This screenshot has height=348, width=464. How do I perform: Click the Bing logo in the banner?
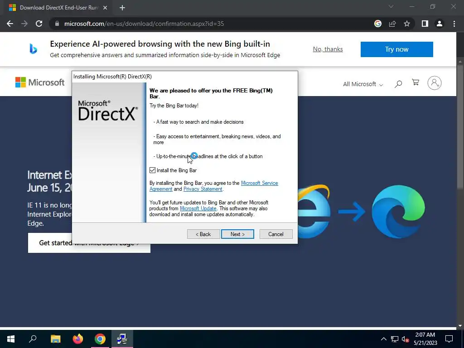(x=33, y=49)
